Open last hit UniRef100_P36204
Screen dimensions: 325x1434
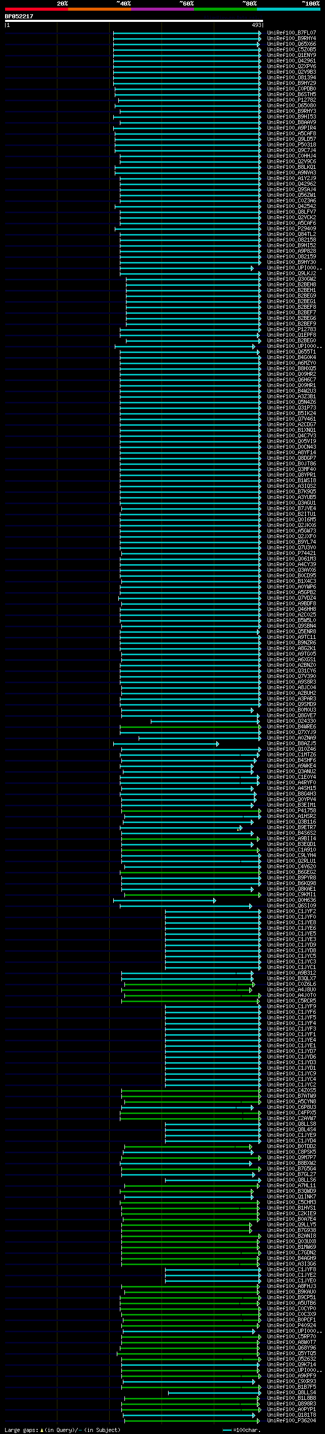[291, 1420]
